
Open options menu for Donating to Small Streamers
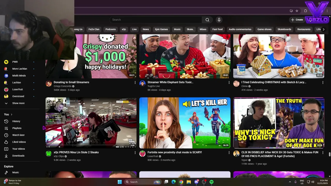click(135, 82)
